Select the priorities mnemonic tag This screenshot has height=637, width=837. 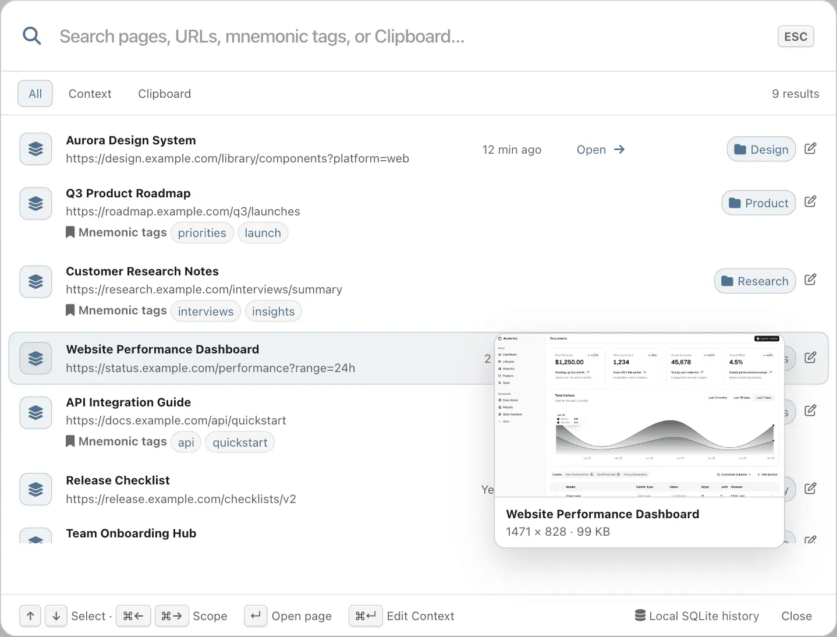coord(202,233)
